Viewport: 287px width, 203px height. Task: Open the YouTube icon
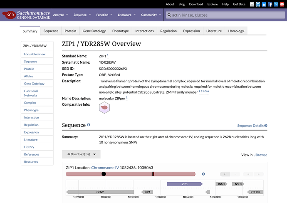pyautogui.click(x=282, y=4)
